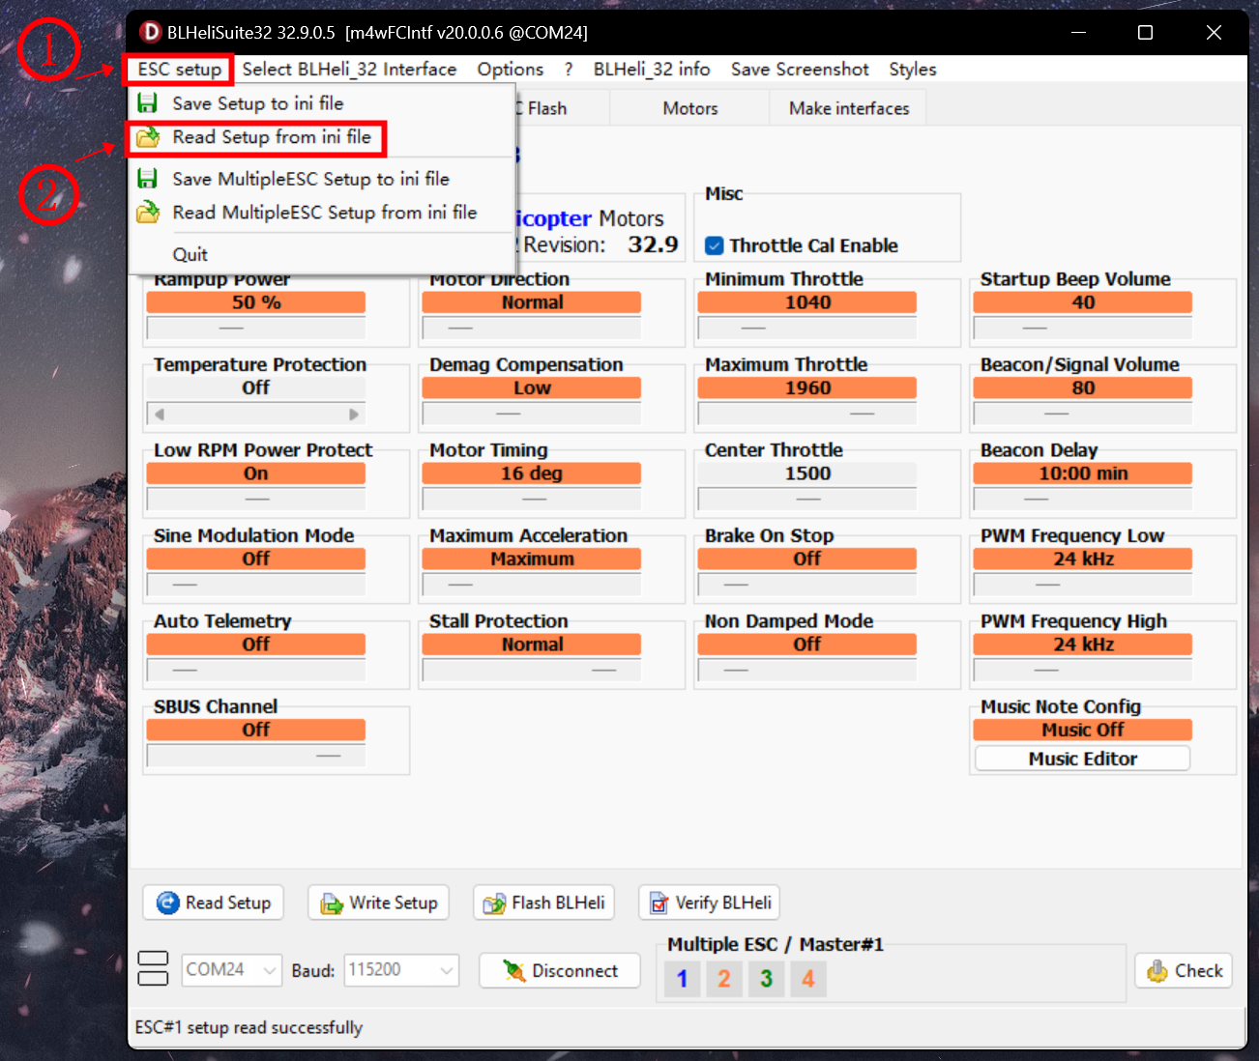Viewport: 1259px width, 1061px height.
Task: Open the ESC setup menu
Action: coord(180,70)
